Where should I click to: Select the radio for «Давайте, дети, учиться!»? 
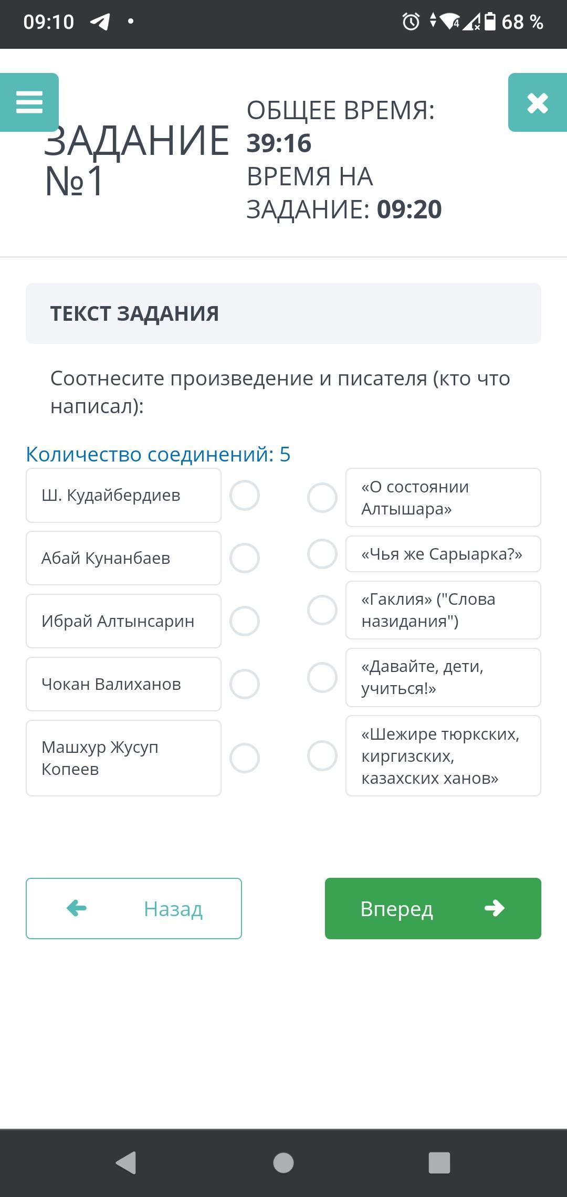pos(322,677)
